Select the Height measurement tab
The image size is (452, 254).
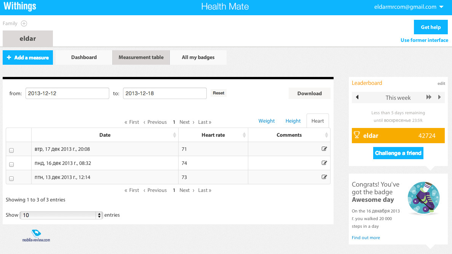293,121
